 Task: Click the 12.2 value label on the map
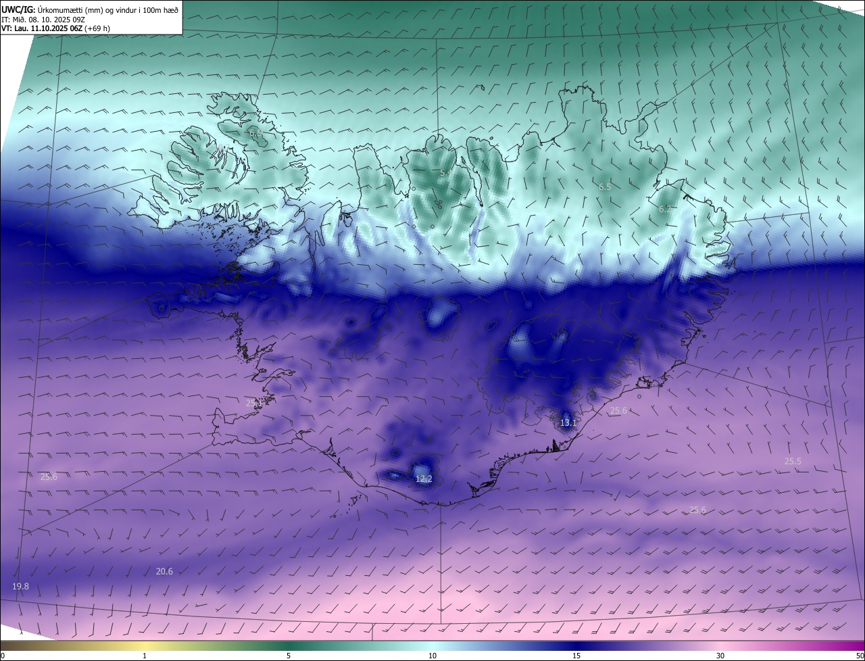424,479
